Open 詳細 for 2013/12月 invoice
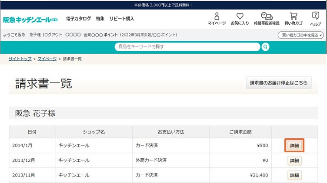 tap(294, 160)
